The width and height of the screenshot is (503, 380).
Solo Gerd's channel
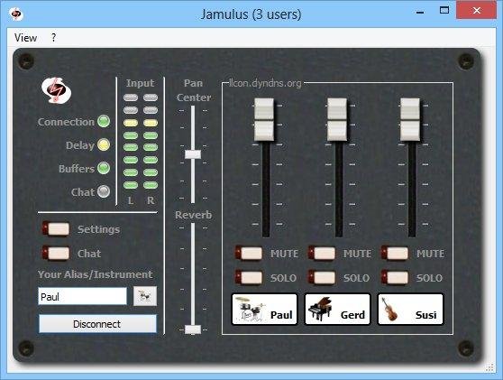pos(322,277)
